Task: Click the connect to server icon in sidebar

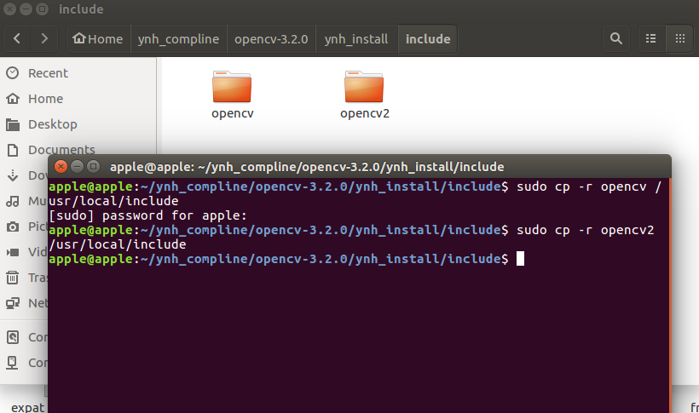Action: pyautogui.click(x=13, y=363)
